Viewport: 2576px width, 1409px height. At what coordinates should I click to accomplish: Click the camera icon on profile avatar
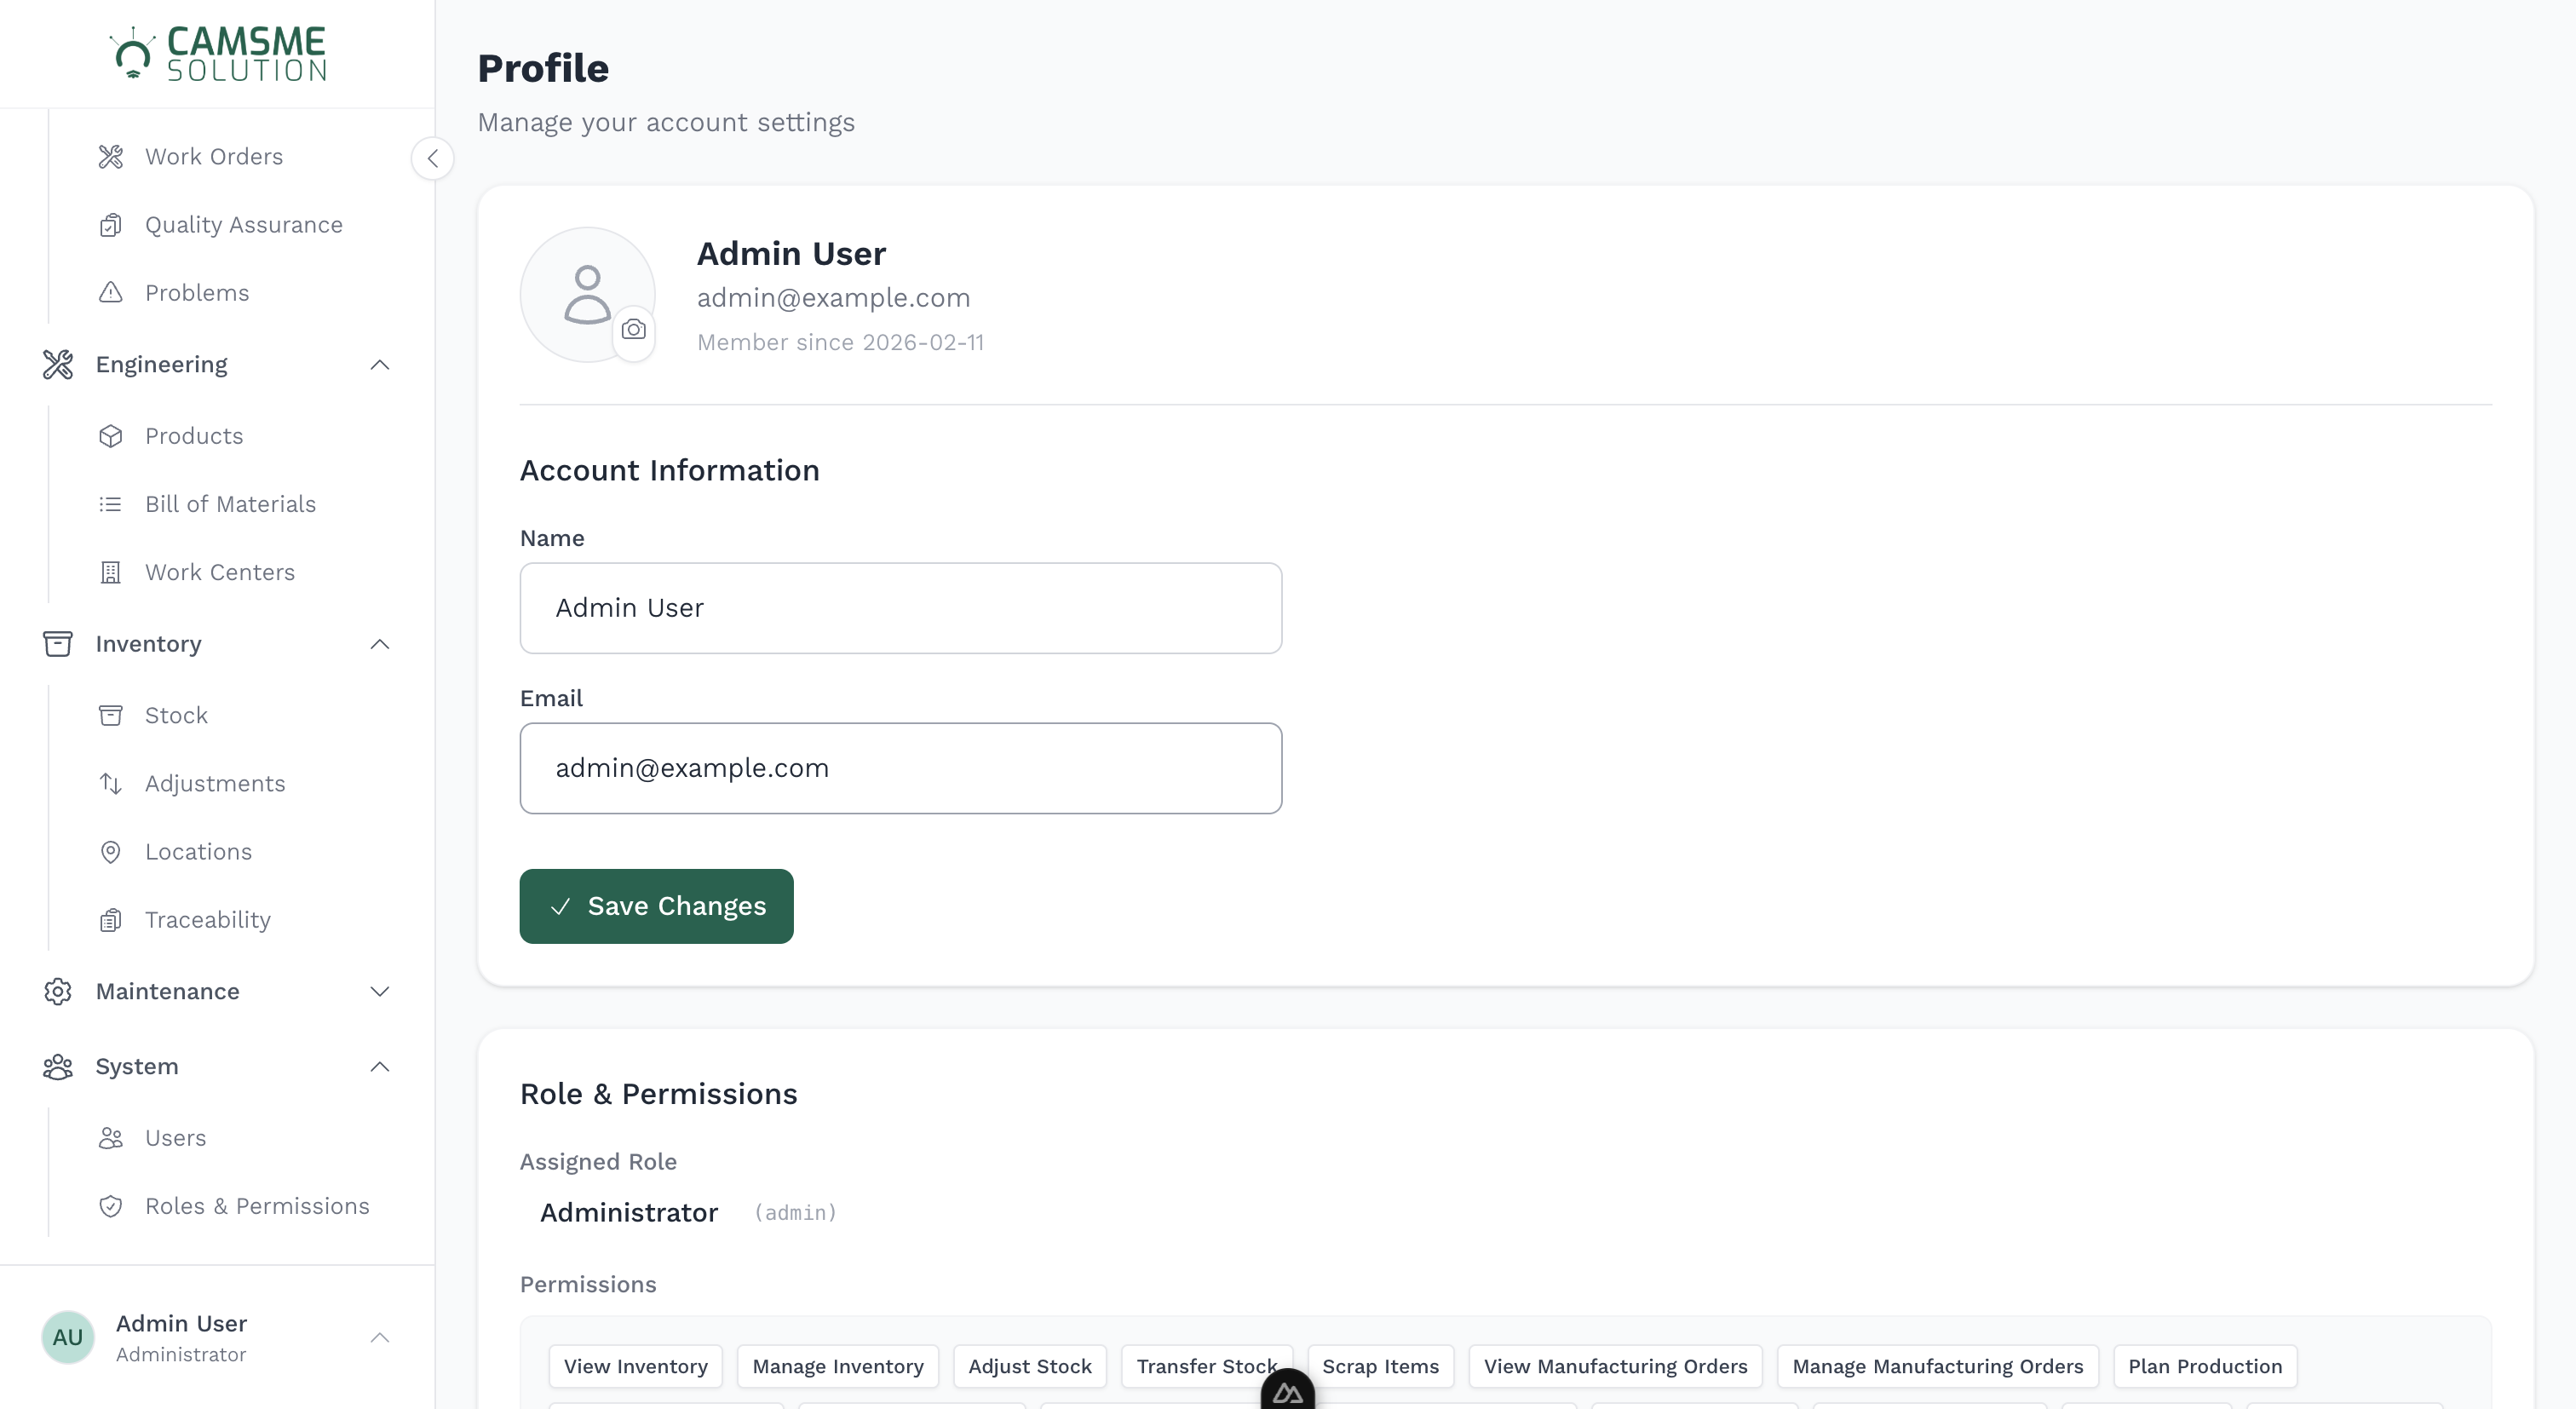click(635, 331)
